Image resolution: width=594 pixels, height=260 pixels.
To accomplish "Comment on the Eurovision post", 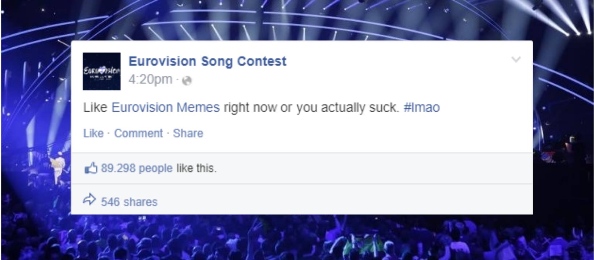I will (139, 133).
